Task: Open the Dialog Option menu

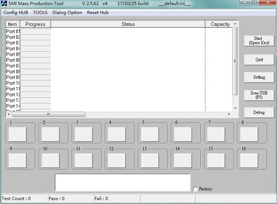Action: click(67, 12)
